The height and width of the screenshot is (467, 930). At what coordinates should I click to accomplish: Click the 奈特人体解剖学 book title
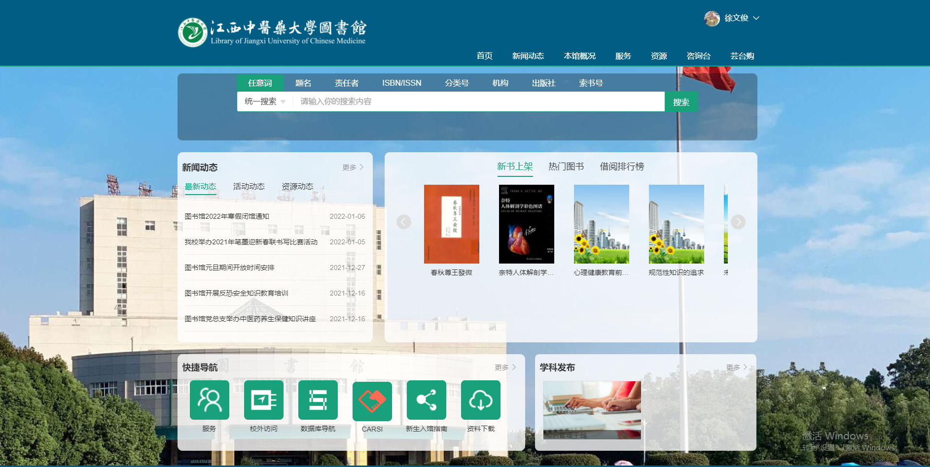click(527, 272)
